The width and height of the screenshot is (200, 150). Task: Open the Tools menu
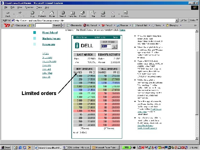point(39,7)
